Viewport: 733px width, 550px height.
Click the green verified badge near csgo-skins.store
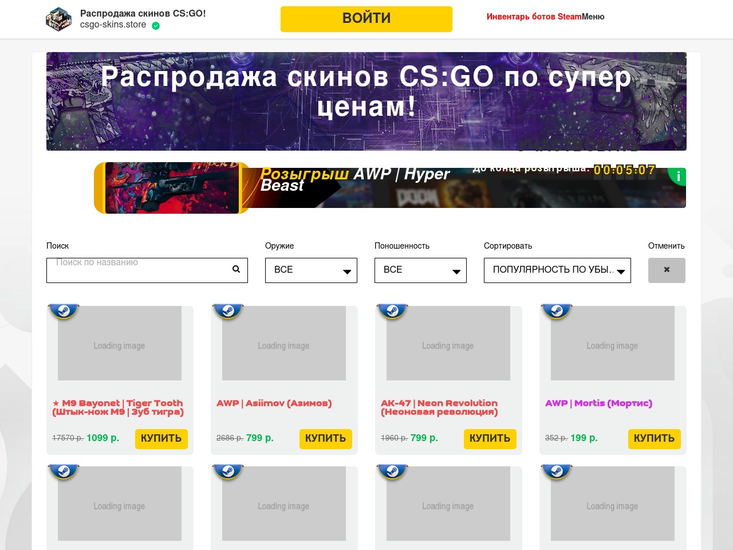156,26
